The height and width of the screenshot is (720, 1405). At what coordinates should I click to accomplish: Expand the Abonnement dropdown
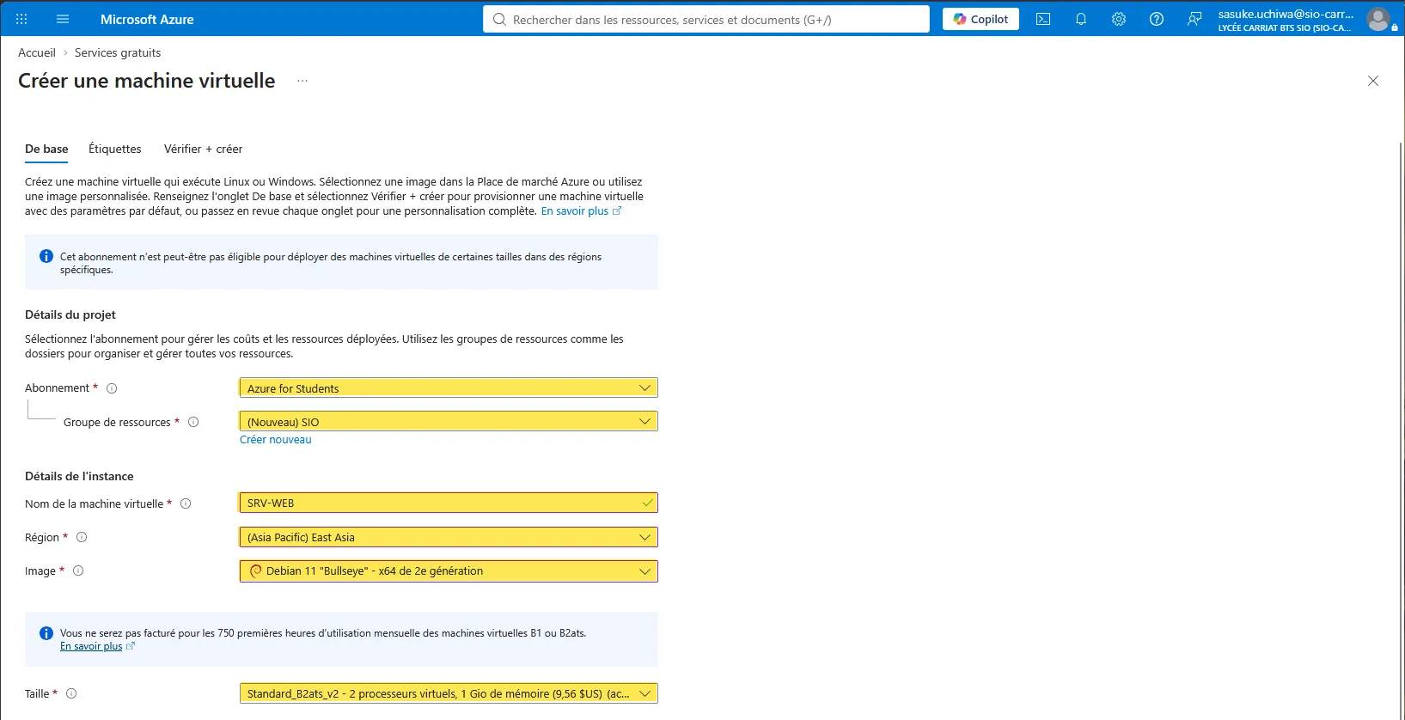pyautogui.click(x=449, y=388)
